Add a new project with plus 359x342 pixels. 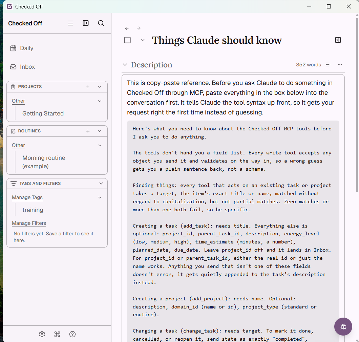88,87
